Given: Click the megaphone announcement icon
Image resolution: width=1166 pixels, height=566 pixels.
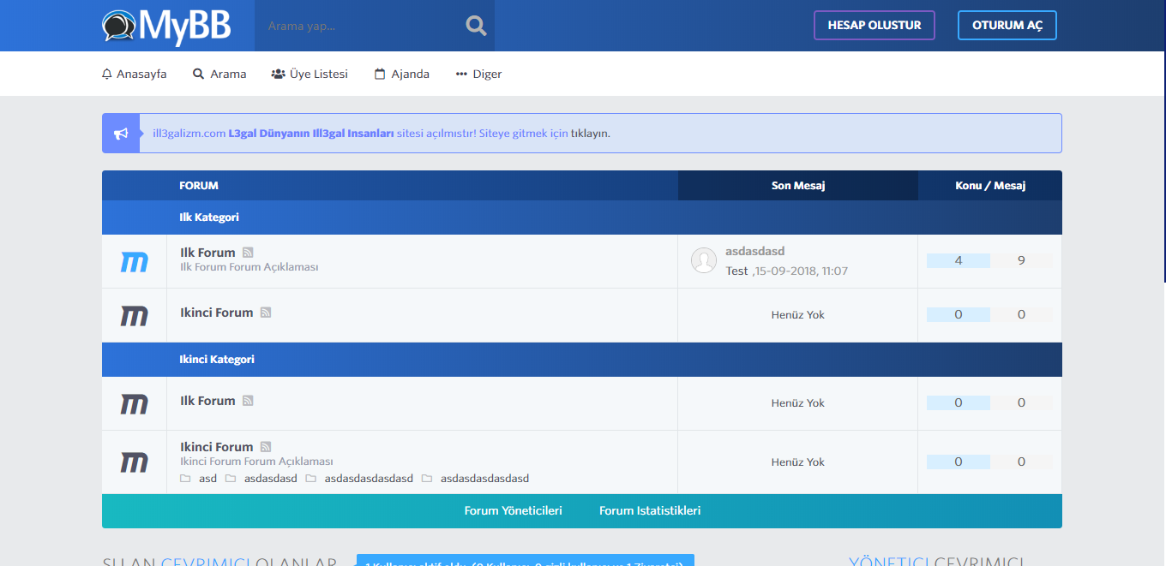Looking at the screenshot, I should [121, 134].
